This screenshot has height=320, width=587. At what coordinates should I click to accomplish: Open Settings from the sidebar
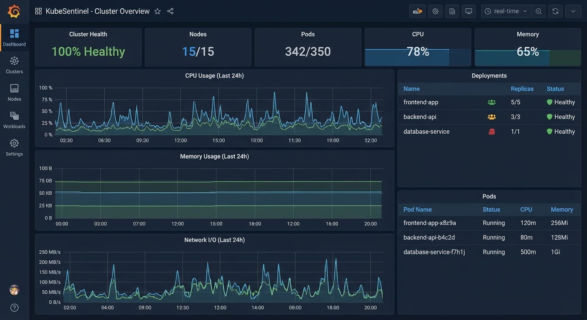click(x=14, y=147)
